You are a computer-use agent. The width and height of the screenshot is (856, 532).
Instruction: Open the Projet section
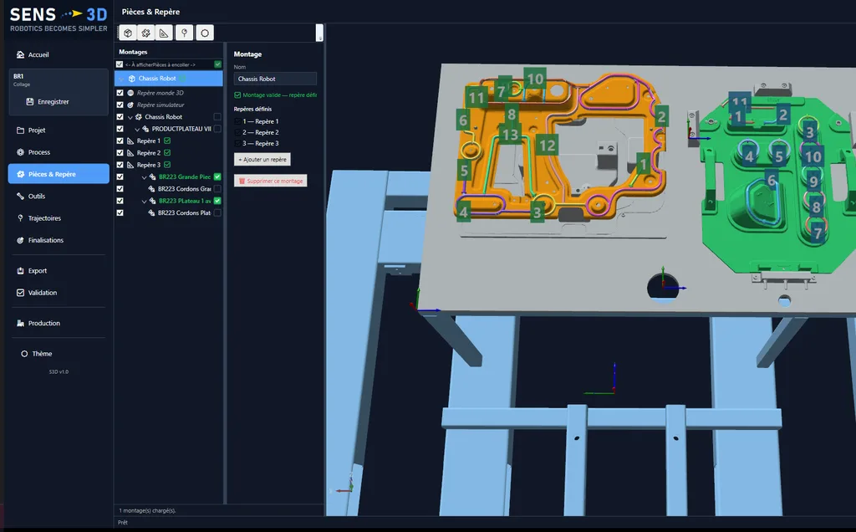point(59,130)
